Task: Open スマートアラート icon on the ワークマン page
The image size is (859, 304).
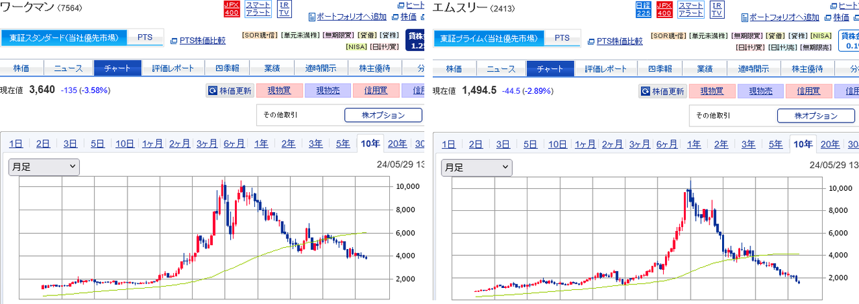Action: pos(258,9)
